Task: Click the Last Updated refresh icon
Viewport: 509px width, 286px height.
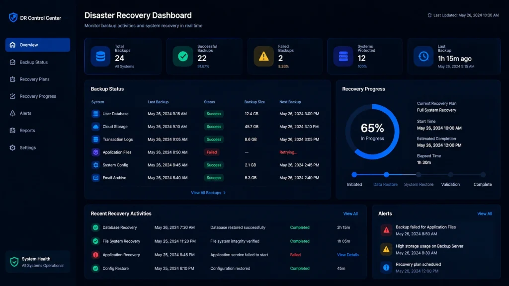Action: pos(429,15)
